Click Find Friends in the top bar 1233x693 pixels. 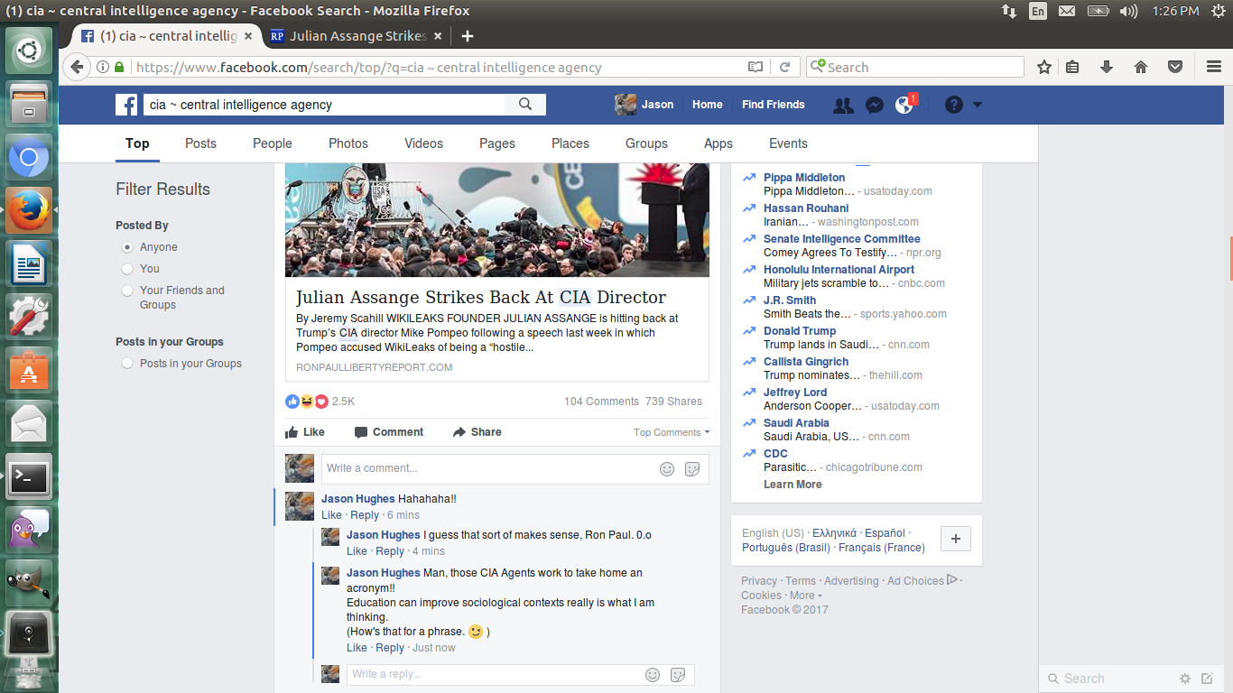click(x=774, y=105)
